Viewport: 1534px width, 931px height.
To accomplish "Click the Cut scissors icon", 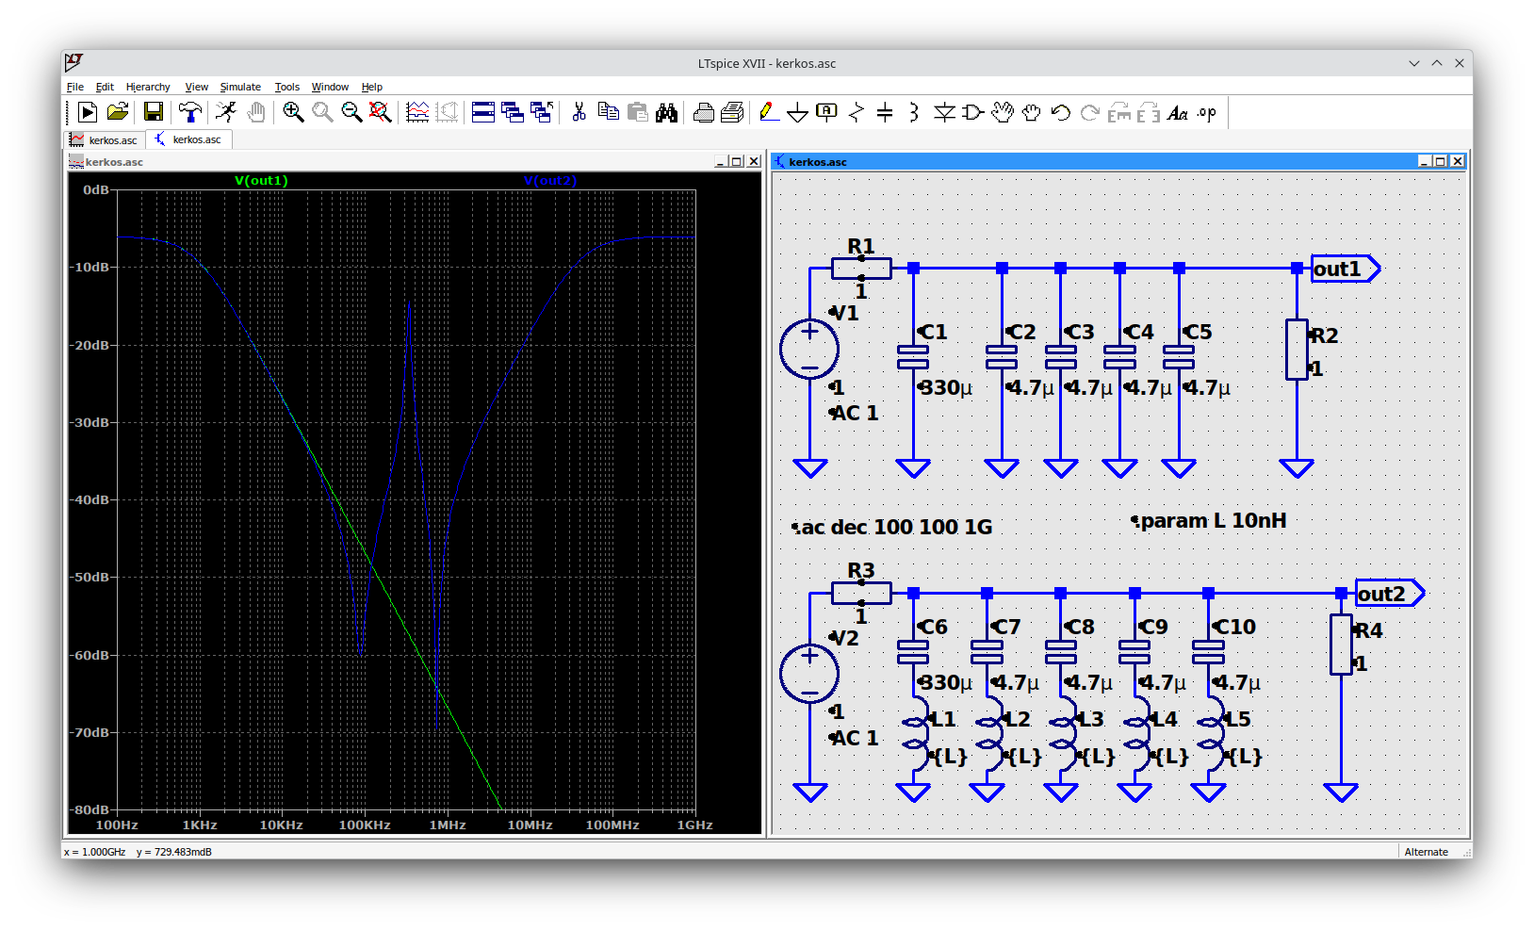I will (579, 113).
